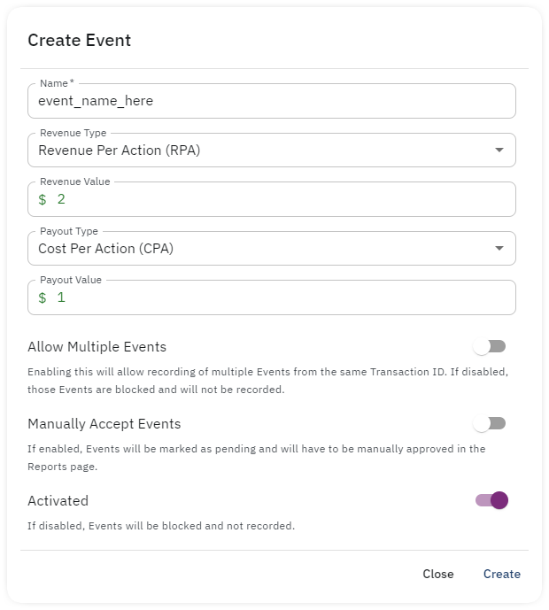The image size is (549, 610).
Task: Click the Close button
Action: (438, 575)
